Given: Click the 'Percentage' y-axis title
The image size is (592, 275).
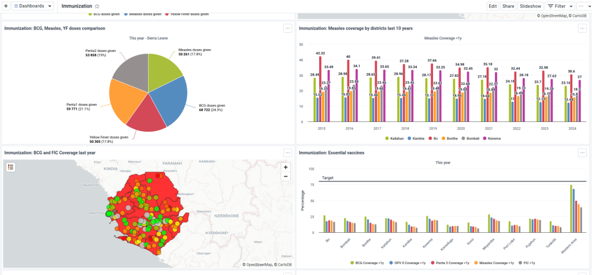Looking at the screenshot, I should [x=302, y=200].
